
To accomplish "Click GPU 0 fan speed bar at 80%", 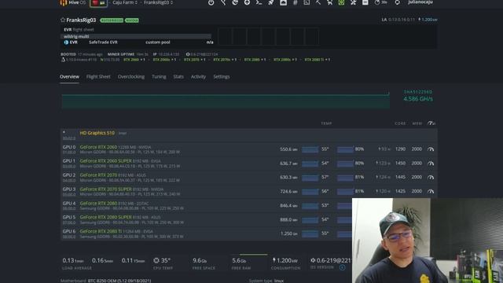I will [x=345, y=149].
